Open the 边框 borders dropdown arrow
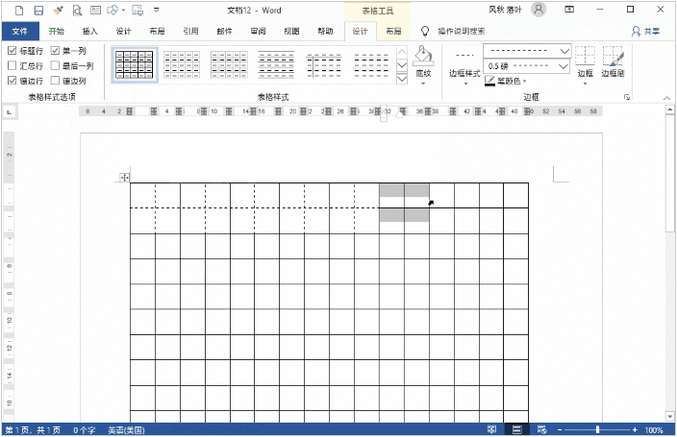 point(585,84)
